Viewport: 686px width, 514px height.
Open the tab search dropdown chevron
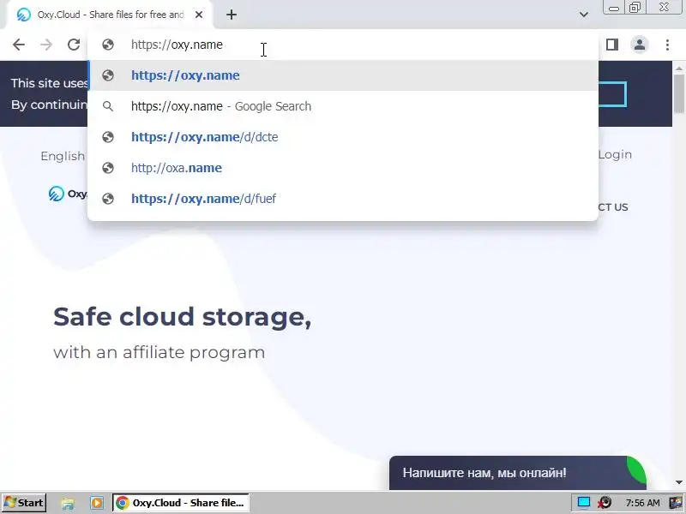584,15
